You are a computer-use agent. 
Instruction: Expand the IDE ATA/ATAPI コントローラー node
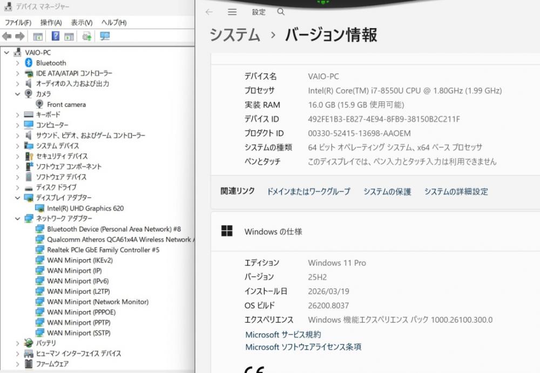[x=18, y=73]
